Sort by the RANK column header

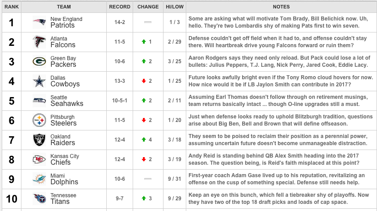tap(12, 7)
